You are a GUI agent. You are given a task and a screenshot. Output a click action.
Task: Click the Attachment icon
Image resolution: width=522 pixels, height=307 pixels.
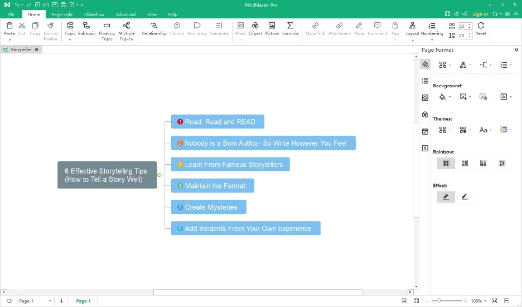(x=339, y=26)
